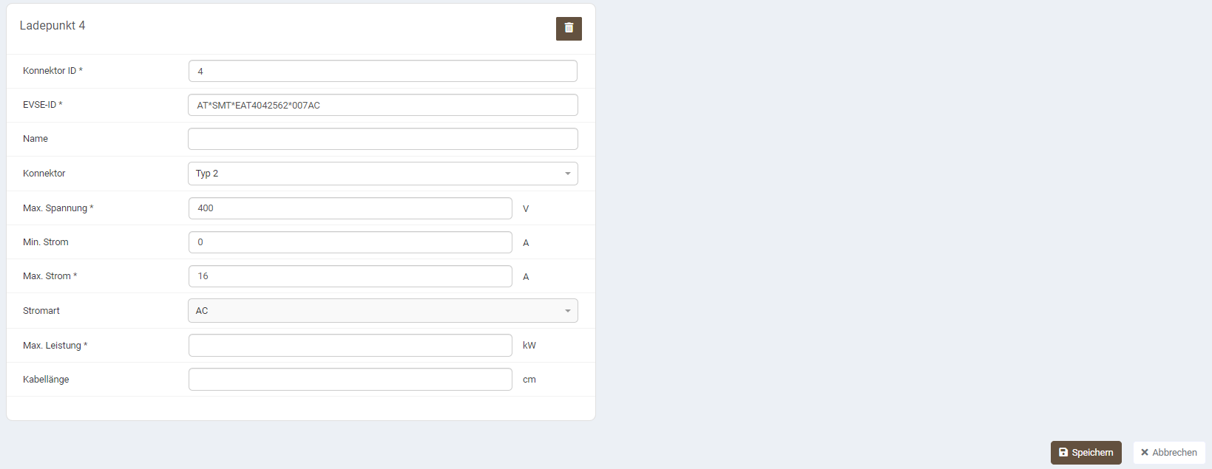The height and width of the screenshot is (469, 1212).
Task: Expand the Stromart dropdown showing AC
Action: click(x=382, y=311)
